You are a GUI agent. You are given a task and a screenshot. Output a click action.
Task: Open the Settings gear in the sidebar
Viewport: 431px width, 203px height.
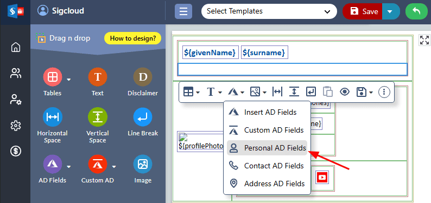(15, 126)
